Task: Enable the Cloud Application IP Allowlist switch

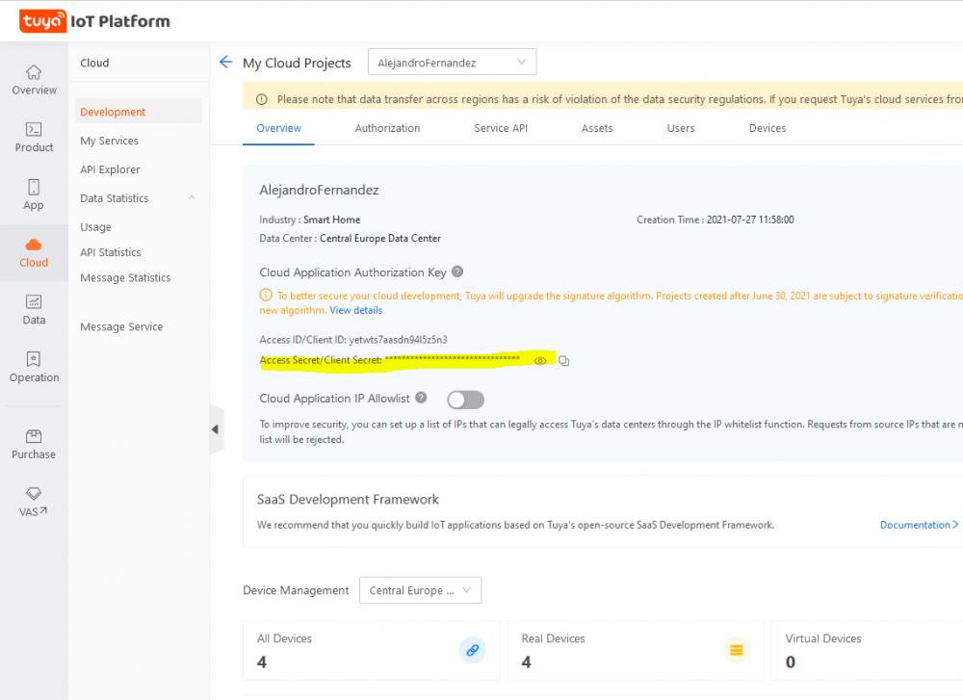Action: click(x=465, y=401)
